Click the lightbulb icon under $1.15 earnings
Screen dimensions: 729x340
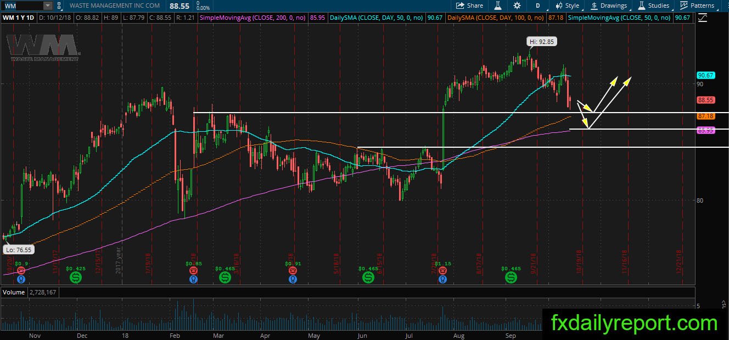[x=442, y=280]
